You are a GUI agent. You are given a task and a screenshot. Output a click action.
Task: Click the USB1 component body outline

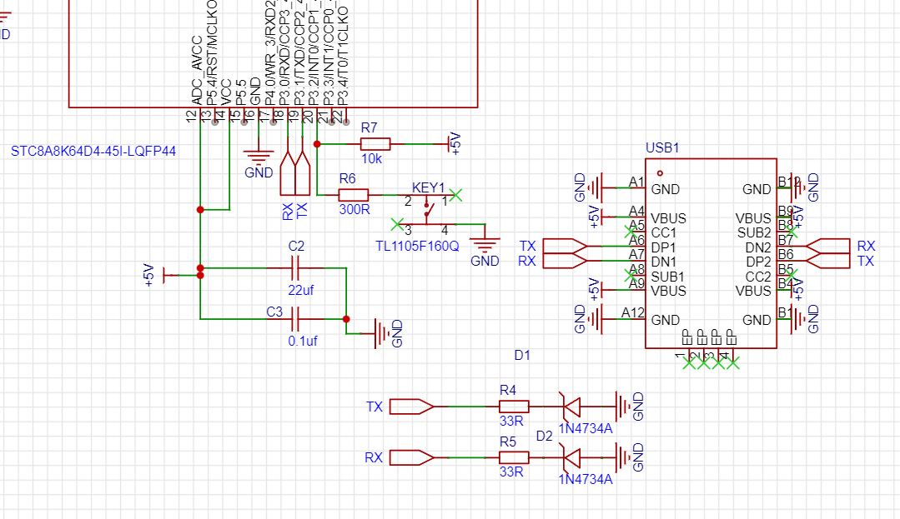tap(711, 253)
